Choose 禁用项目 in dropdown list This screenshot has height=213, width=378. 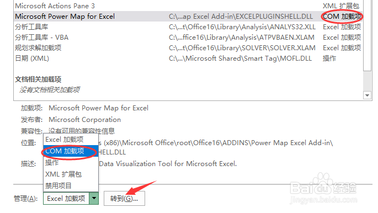point(71,186)
